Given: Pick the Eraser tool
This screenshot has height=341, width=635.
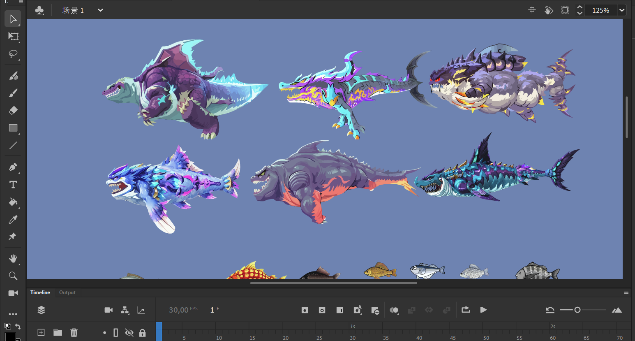Looking at the screenshot, I should click(x=13, y=110).
